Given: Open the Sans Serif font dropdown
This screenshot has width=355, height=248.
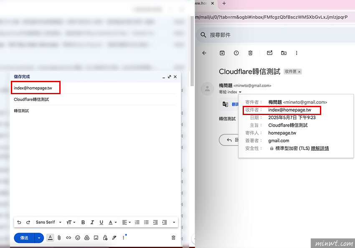Looking at the screenshot, I should point(48,222).
